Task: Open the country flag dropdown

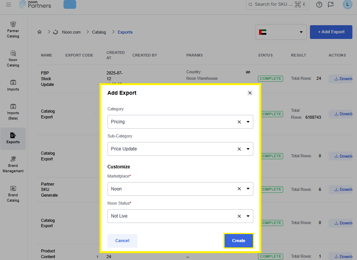Action: [x=281, y=32]
